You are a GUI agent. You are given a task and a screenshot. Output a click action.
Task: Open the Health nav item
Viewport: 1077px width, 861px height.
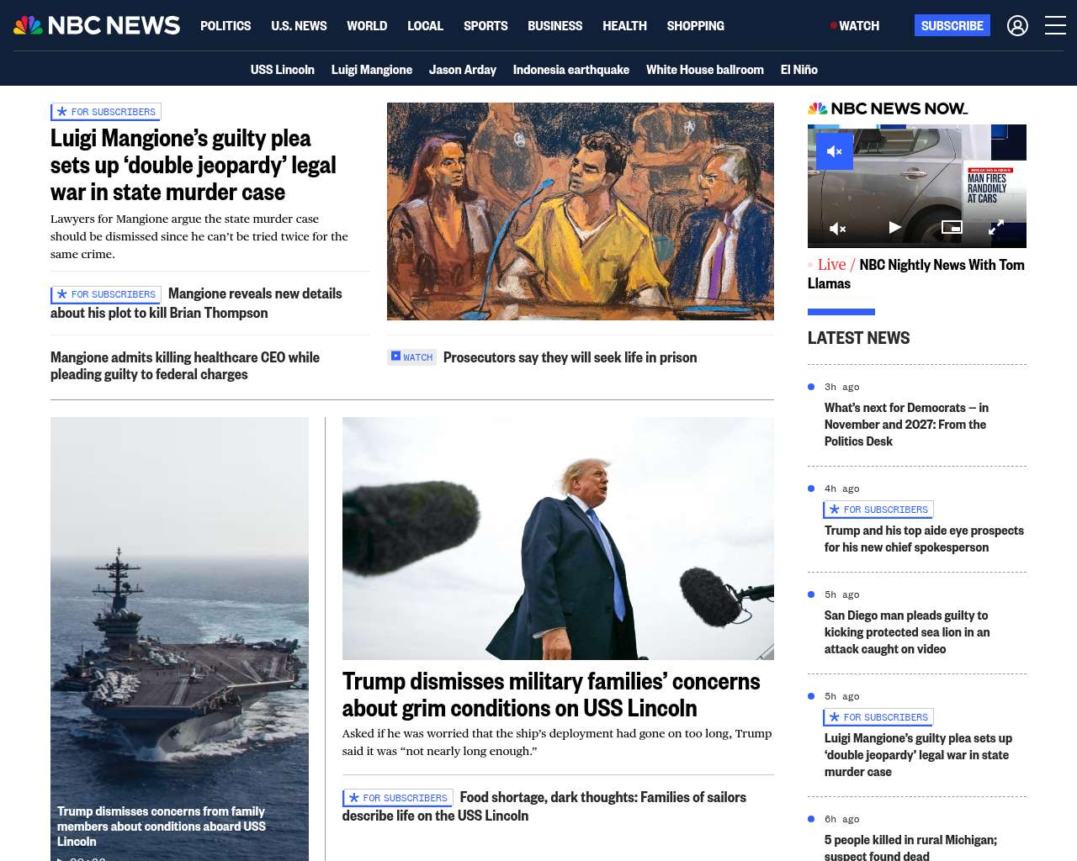624,26
